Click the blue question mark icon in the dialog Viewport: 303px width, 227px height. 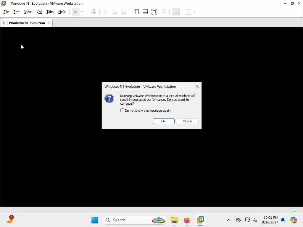click(109, 98)
